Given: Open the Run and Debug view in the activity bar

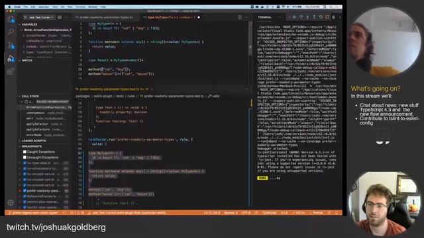Looking at the screenshot, I should click(11, 58).
